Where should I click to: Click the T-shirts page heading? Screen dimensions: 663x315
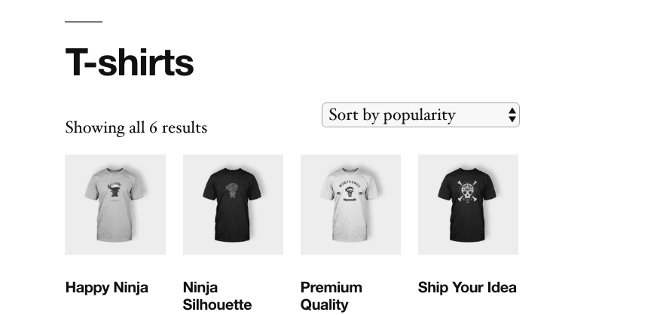coord(130,63)
